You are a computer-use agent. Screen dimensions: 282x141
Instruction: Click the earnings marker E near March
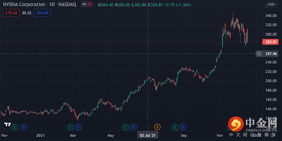(x=70, y=127)
